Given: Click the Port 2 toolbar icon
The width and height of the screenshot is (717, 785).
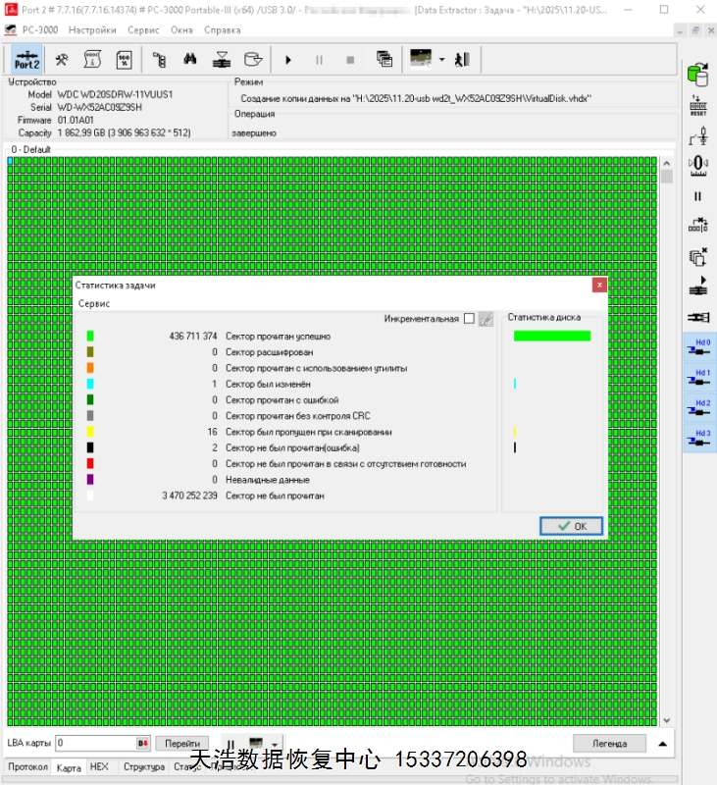Looking at the screenshot, I should (26, 59).
